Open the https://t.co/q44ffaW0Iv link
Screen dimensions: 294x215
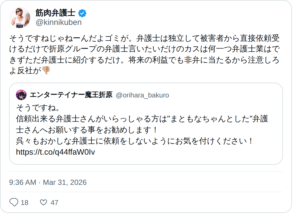[x=55, y=152]
